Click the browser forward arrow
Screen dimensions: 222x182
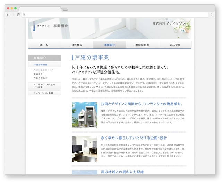(13, 15)
